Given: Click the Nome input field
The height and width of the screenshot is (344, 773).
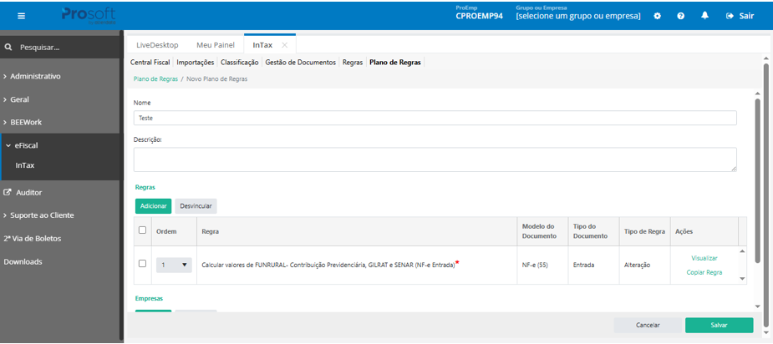Looking at the screenshot, I should click(435, 118).
